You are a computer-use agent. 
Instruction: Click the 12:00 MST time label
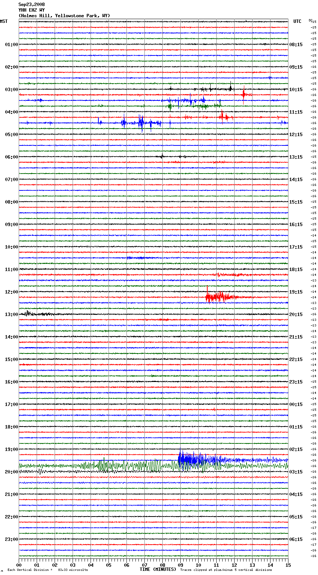pyautogui.click(x=11, y=292)
